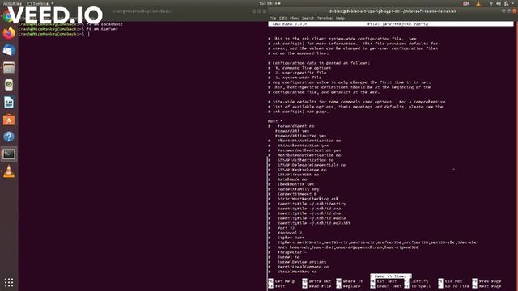Open the volume indicator in top bar
Screen dimensions: 518x291
pos(499,3)
